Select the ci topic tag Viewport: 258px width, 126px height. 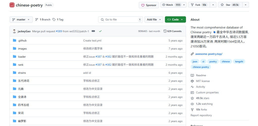click(203, 61)
